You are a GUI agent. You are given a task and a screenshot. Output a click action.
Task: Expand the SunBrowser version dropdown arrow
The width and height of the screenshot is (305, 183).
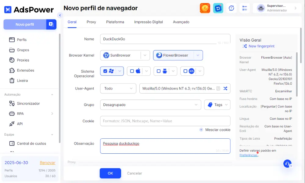pyautogui.click(x=145, y=55)
